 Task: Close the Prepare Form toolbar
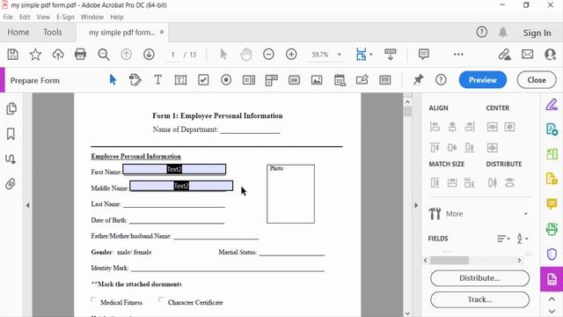(537, 80)
